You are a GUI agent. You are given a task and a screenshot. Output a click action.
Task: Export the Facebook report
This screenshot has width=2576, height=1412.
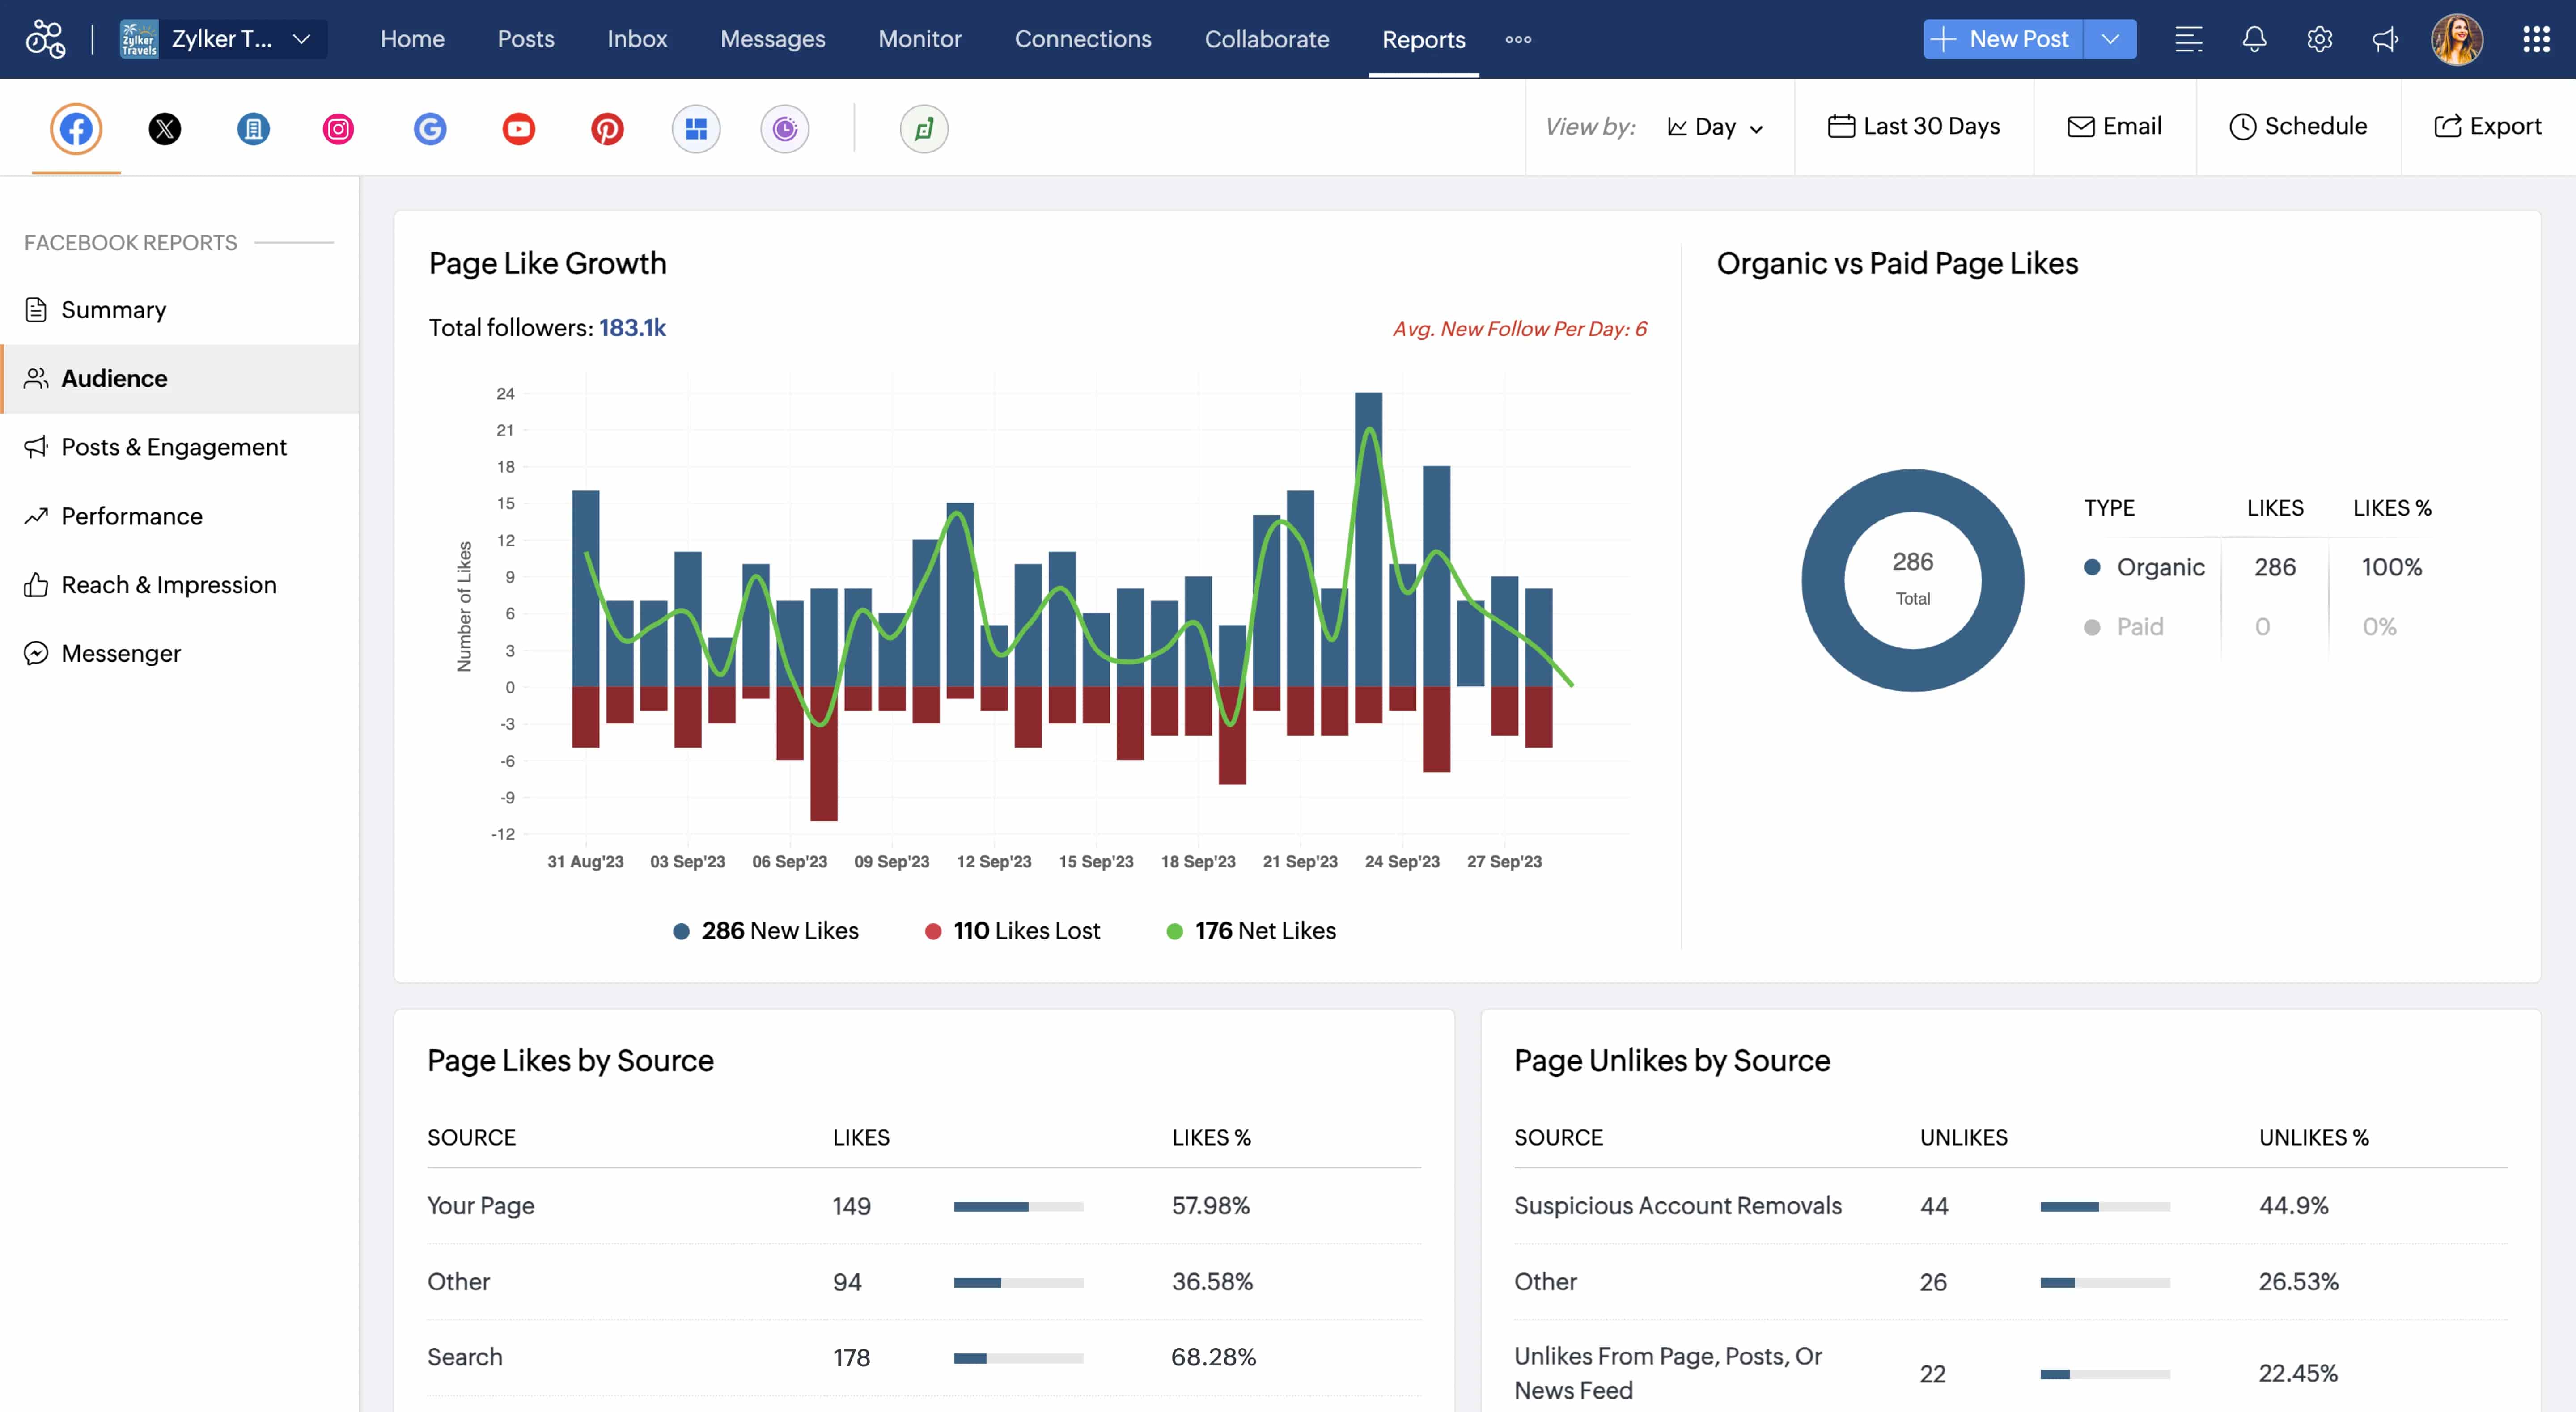coord(2489,126)
